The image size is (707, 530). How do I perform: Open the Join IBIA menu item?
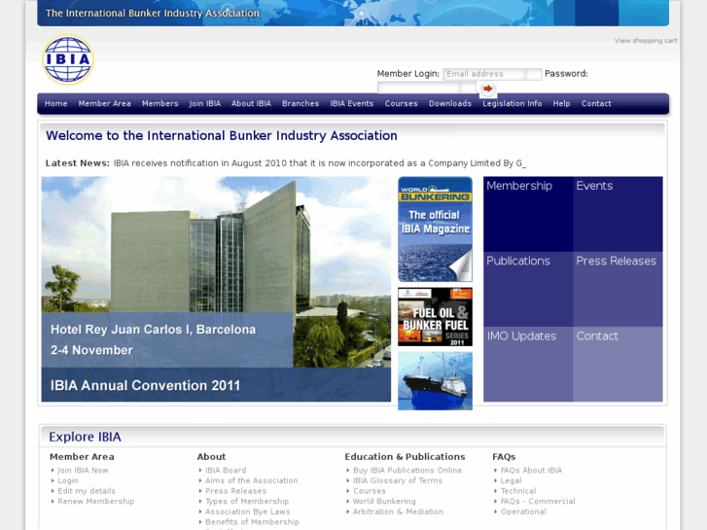pos(204,104)
